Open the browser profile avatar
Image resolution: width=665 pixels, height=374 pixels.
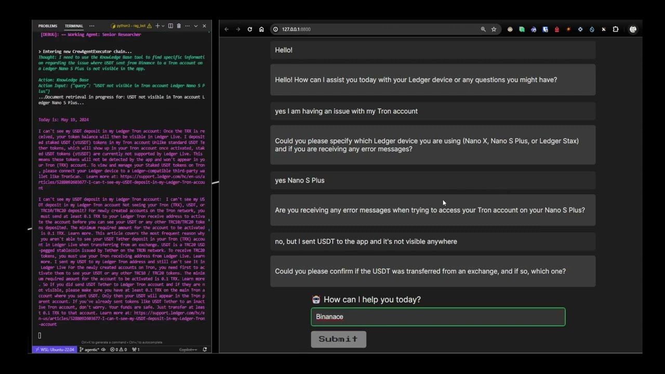coord(633,30)
